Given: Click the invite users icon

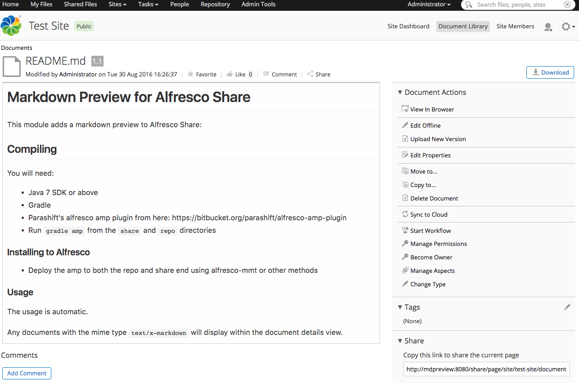Looking at the screenshot, I should [x=548, y=27].
